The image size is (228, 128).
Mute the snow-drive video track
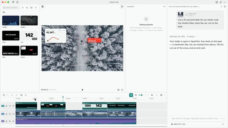(x=14, y=114)
